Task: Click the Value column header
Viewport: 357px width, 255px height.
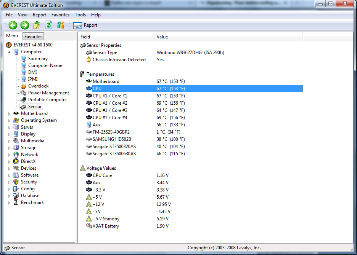Action: 228,37
